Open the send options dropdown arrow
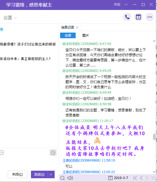This screenshot has height=182, width=157. click(51, 174)
